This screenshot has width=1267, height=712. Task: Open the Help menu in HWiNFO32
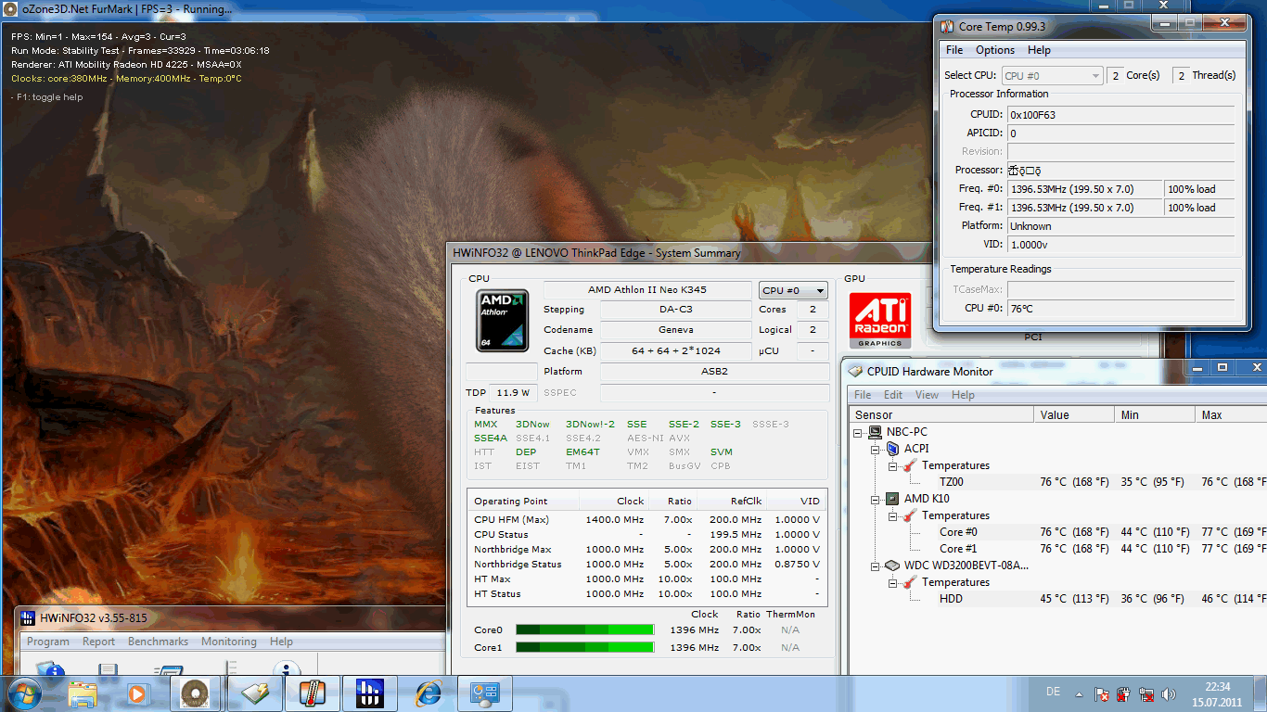tap(281, 642)
